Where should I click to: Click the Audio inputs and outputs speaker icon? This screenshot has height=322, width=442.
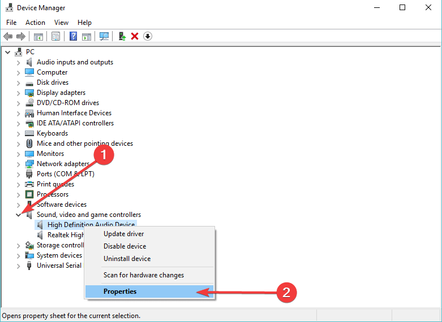(29, 62)
